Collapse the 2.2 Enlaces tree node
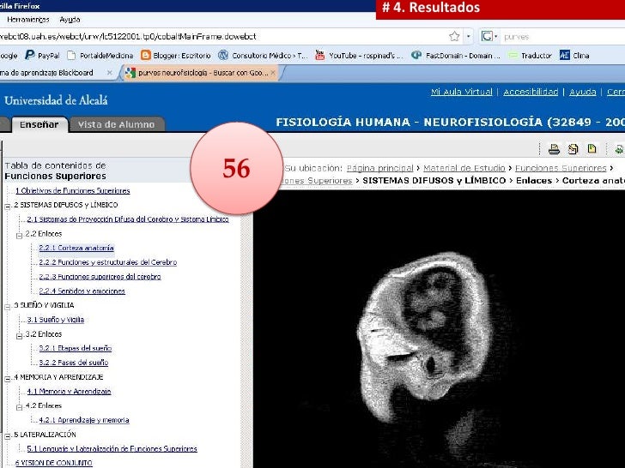 coord(19,235)
